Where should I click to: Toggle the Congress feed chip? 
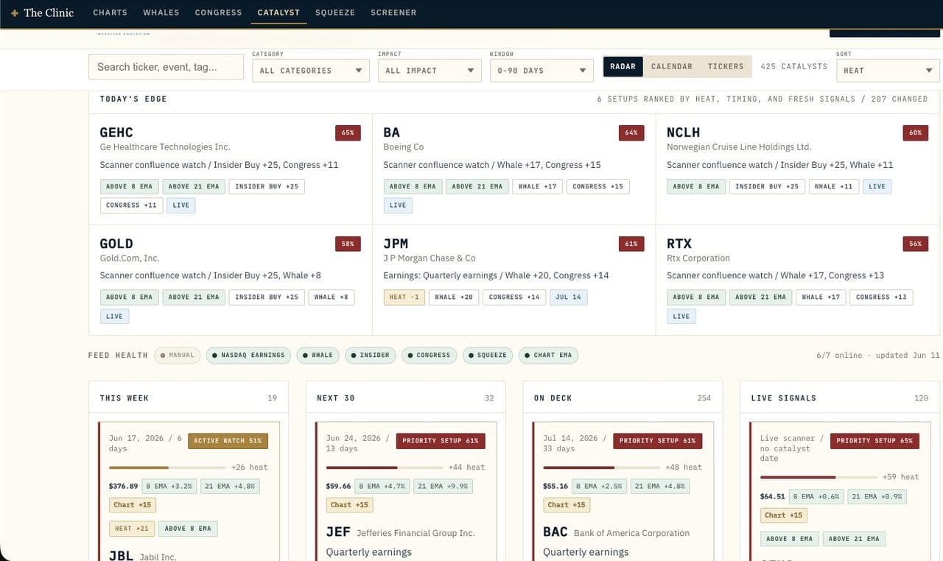click(429, 355)
